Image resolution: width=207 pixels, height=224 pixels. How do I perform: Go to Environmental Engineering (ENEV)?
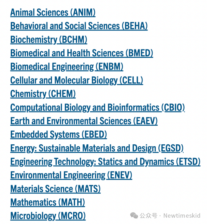point(71,175)
